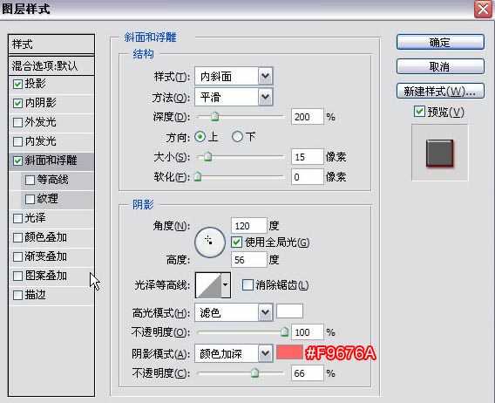
Task: Open the 描边 settings entry
Action: [x=36, y=295]
